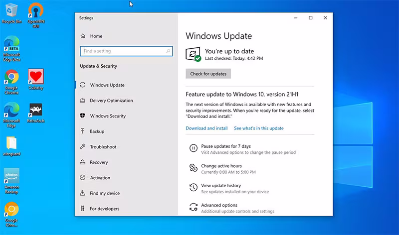
Task: Click the Windows Update sync arrows sidebar icon
Action: pos(83,85)
